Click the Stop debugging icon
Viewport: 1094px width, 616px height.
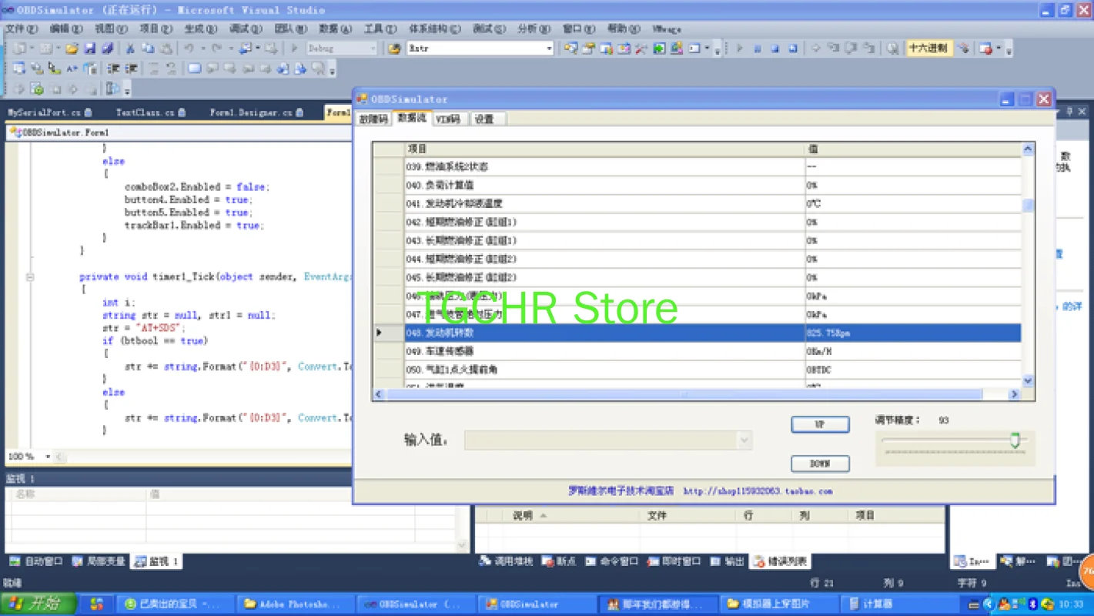tap(775, 49)
